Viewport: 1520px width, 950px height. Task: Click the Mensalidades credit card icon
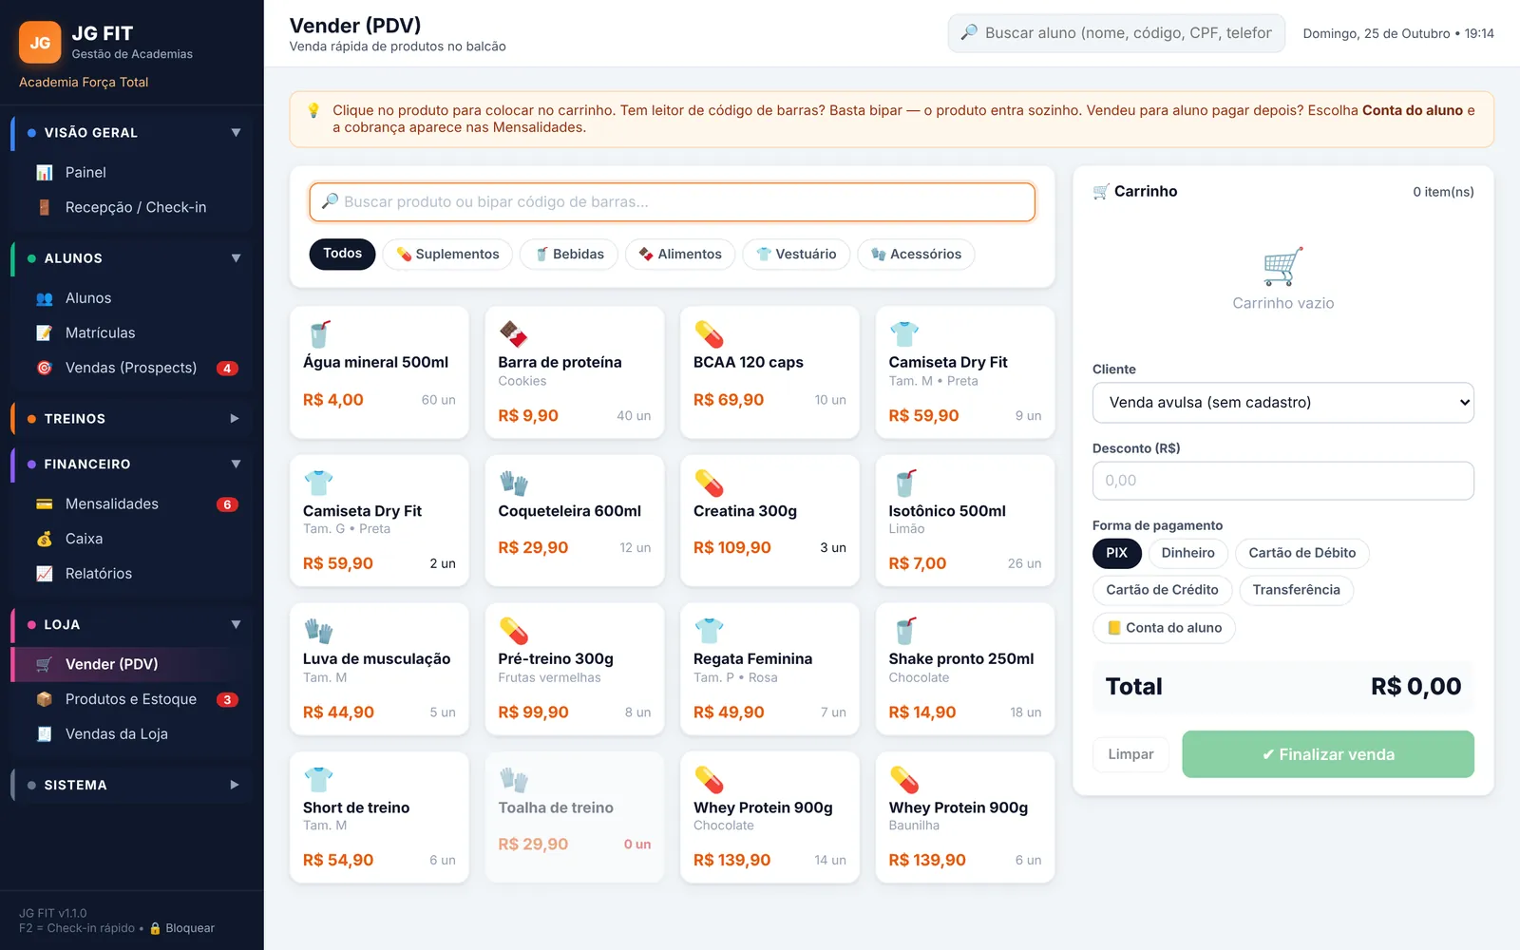click(45, 503)
